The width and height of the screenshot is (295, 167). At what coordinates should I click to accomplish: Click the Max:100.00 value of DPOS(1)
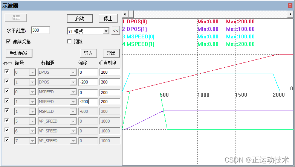(x=240, y=29)
